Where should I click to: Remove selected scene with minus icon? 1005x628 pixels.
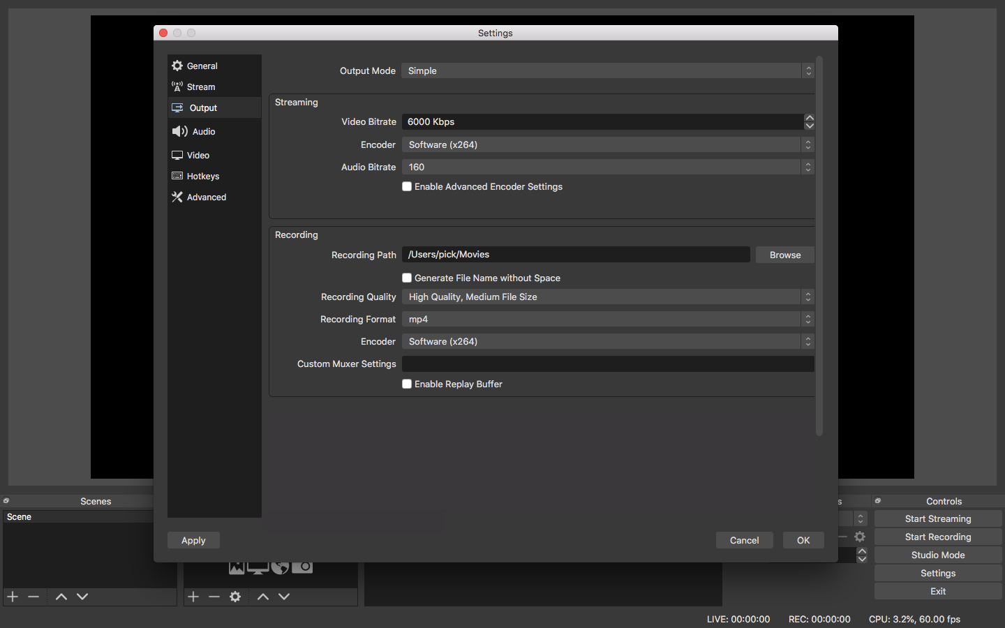(33, 597)
